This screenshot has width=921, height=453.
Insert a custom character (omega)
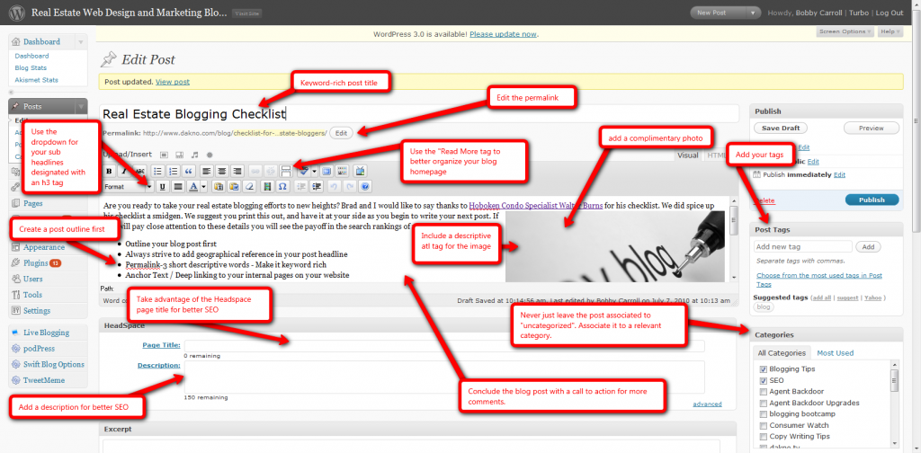pyautogui.click(x=282, y=187)
